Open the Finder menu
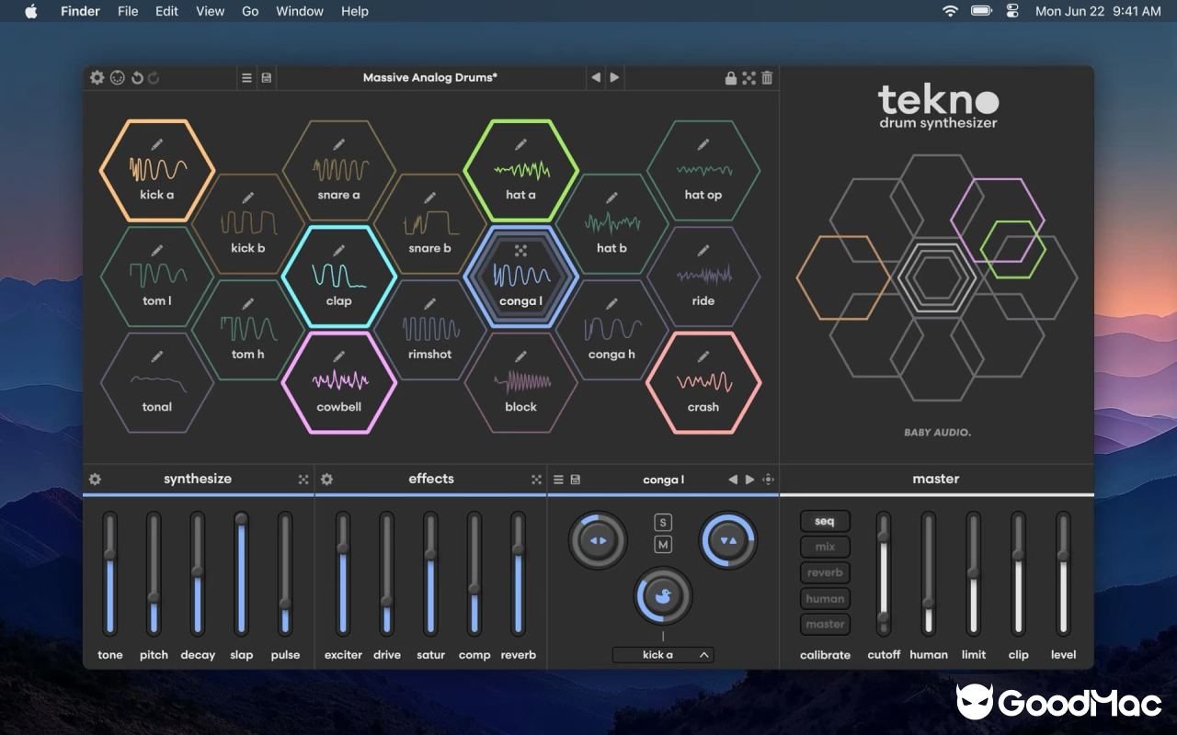1177x735 pixels. click(80, 11)
